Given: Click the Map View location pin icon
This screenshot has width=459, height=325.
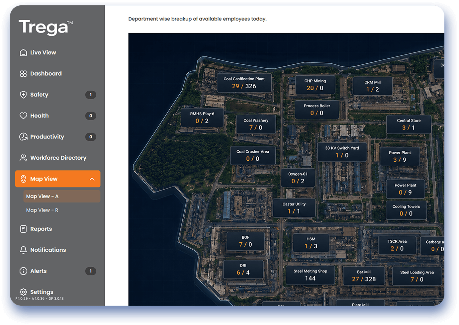Looking at the screenshot, I should (x=23, y=179).
